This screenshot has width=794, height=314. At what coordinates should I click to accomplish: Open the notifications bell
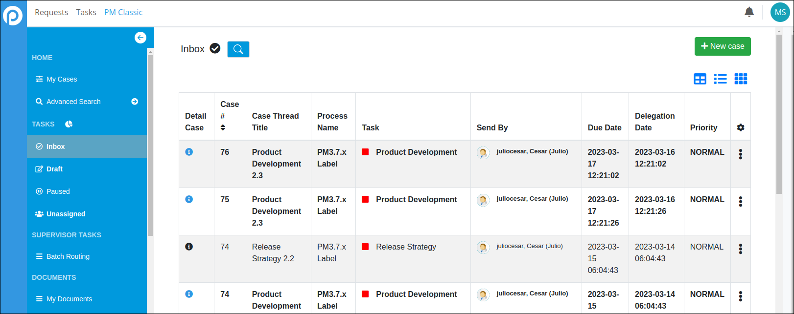[x=749, y=12]
